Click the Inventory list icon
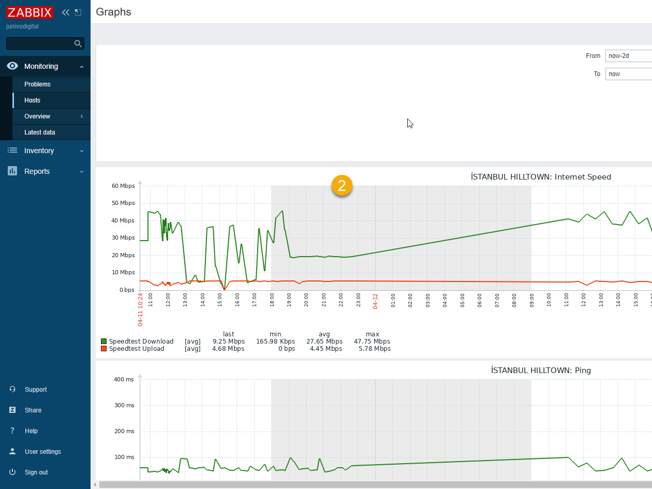 point(12,151)
